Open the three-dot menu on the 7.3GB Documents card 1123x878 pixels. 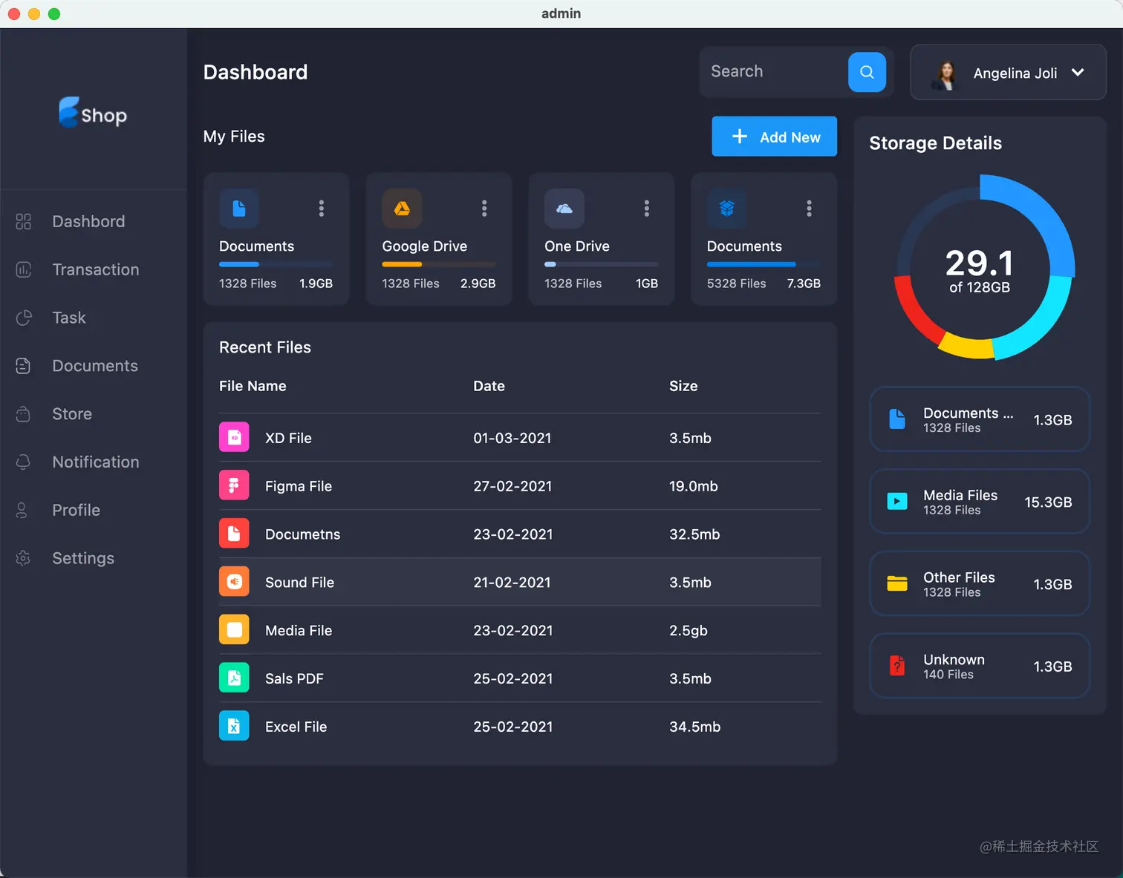click(x=809, y=209)
